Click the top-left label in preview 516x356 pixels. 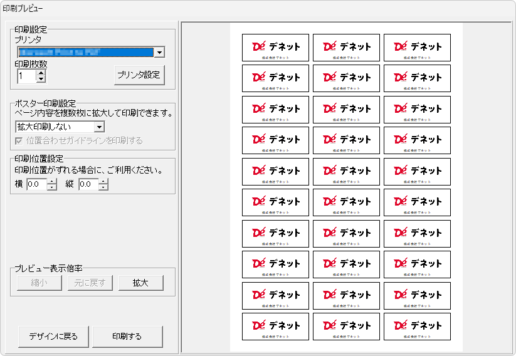(x=275, y=48)
